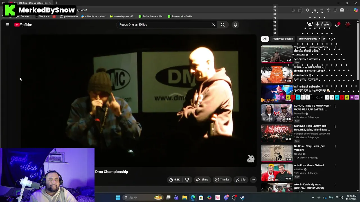The height and width of the screenshot is (202, 360).
Task: Open ytdownloader bookmark
Action: coord(69,16)
